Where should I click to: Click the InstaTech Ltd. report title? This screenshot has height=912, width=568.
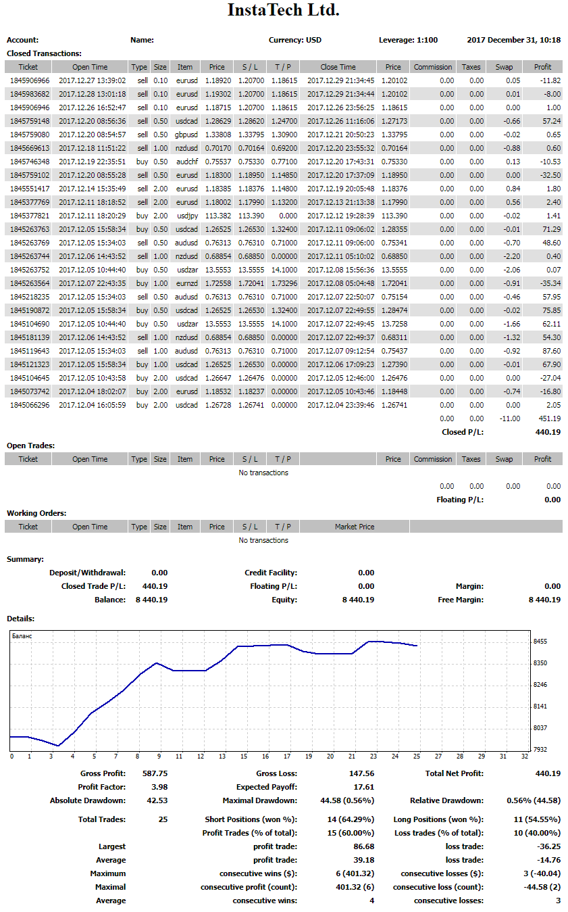click(x=284, y=10)
